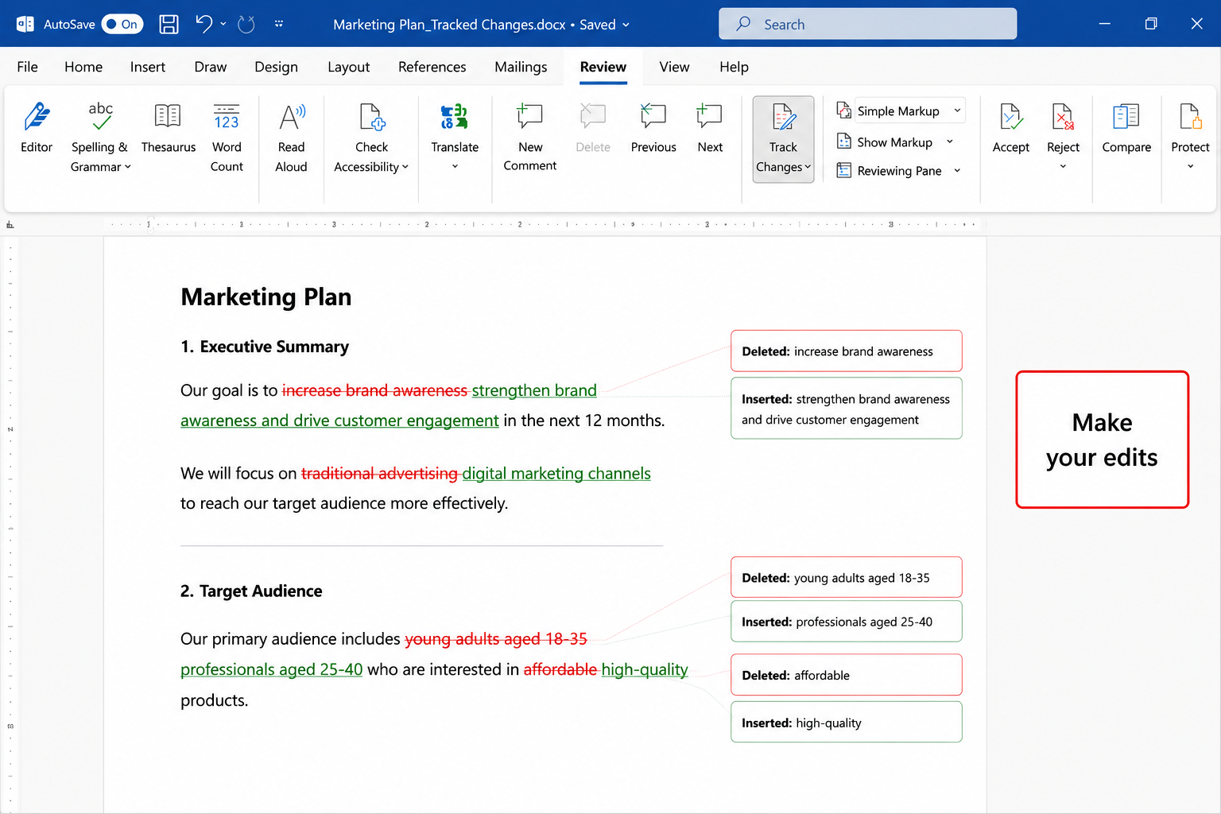1221x814 pixels.
Task: Toggle Track Changes
Action: pyautogui.click(x=783, y=139)
